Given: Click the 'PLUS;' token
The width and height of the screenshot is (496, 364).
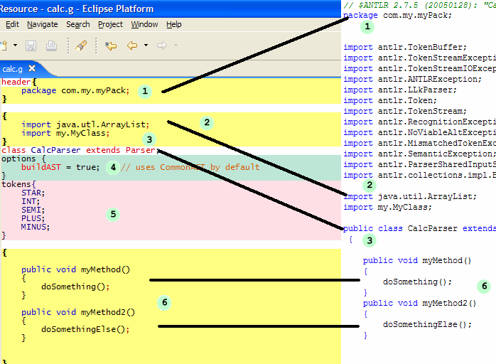Looking at the screenshot, I should 33,218.
